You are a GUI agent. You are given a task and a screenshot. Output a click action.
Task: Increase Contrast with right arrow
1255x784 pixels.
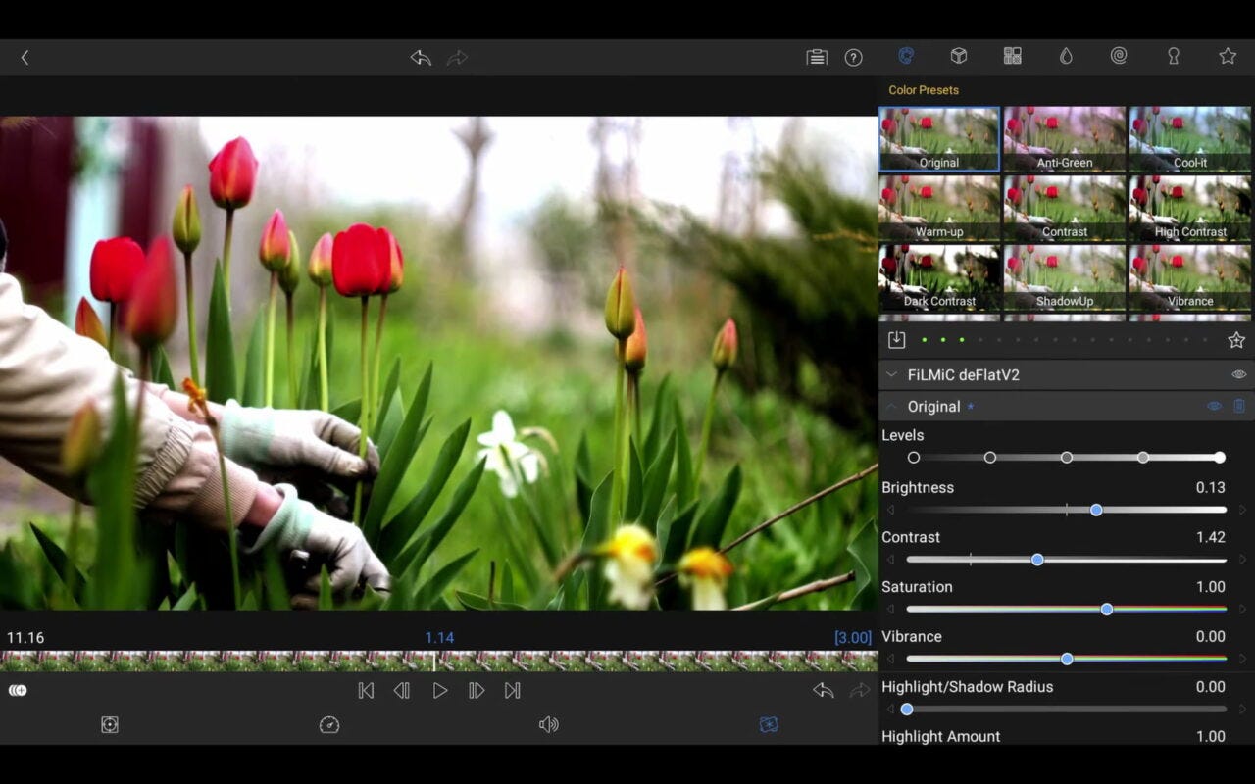pos(1242,560)
